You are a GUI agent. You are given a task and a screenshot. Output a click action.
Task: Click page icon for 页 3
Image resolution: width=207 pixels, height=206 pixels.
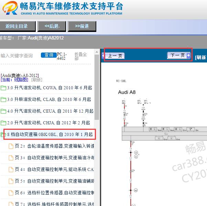tap(11, 158)
